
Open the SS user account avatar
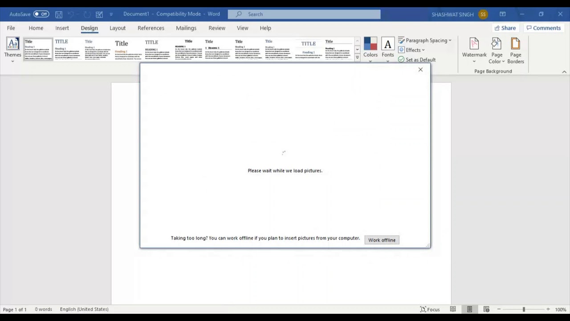[x=483, y=14]
